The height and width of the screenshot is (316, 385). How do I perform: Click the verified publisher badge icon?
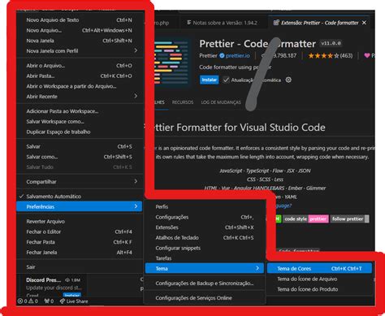tap(222, 55)
